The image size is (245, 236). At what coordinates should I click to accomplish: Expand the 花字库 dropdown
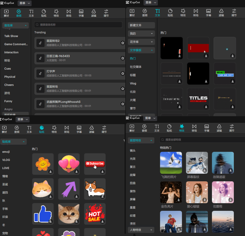pos(141,42)
